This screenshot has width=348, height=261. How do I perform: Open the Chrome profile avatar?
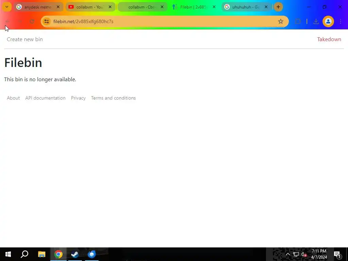[328, 21]
